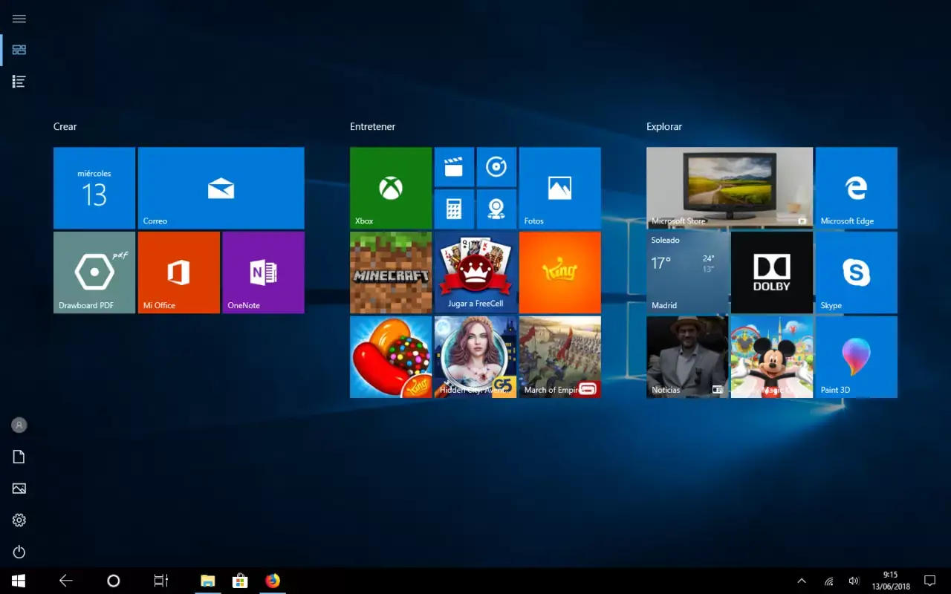Expand hidden system tray icons chevron
This screenshot has width=951, height=594.
802,581
